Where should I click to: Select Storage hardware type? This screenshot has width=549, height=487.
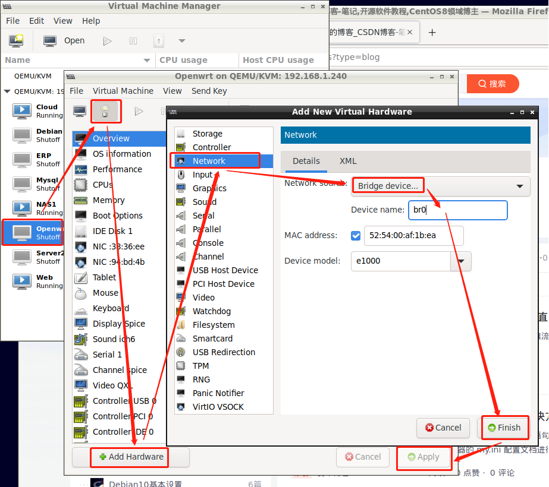[224, 134]
